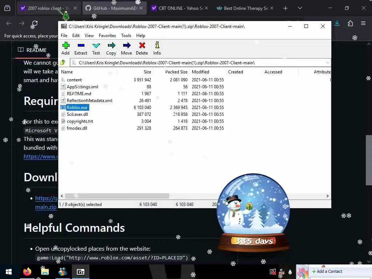Click the Add a Contact button
Screen dimensions: 372x279
[327, 271]
